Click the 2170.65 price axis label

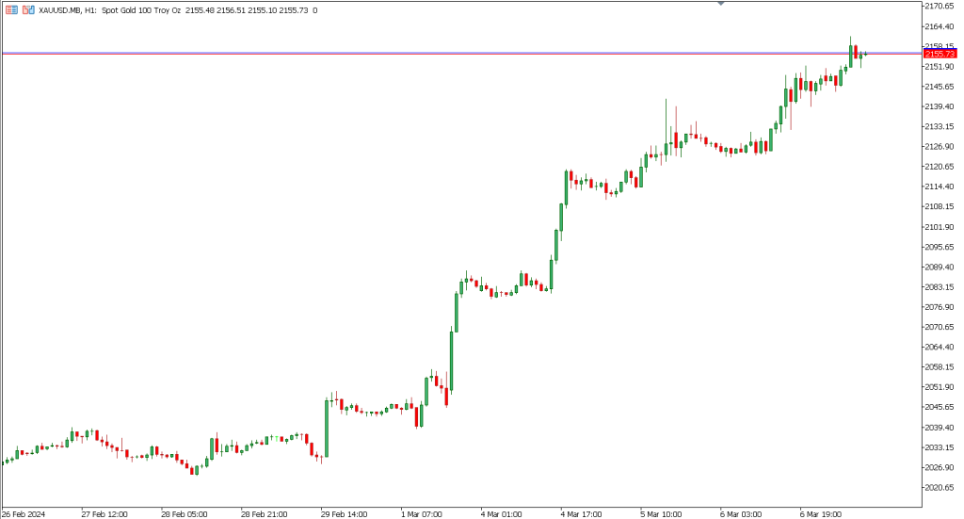click(940, 7)
